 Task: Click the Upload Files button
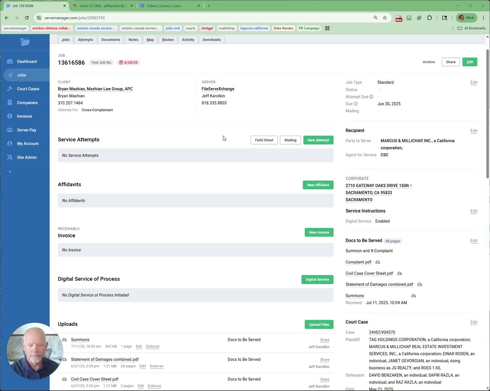click(319, 324)
